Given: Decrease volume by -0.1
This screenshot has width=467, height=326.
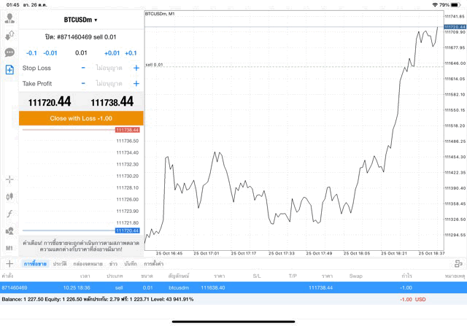Looking at the screenshot, I should tap(31, 53).
